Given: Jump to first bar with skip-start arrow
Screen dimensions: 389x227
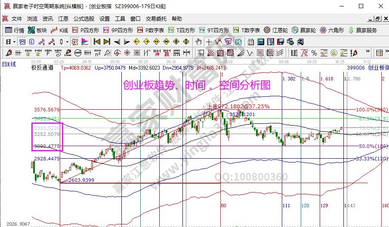Looking at the screenshot, I should pyautogui.click(x=97, y=42).
